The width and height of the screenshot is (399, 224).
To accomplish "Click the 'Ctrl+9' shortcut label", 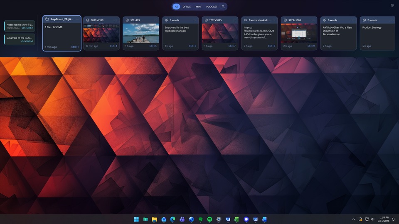I will point(311,46).
